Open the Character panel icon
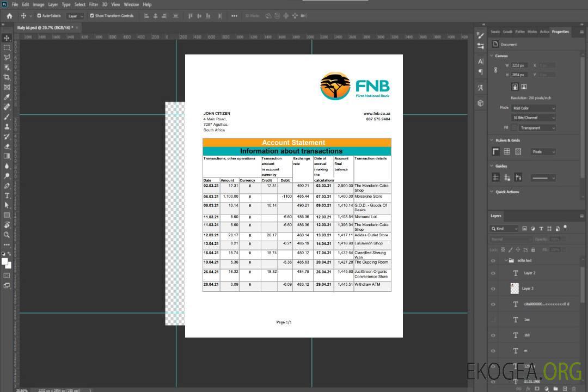 pyautogui.click(x=481, y=61)
